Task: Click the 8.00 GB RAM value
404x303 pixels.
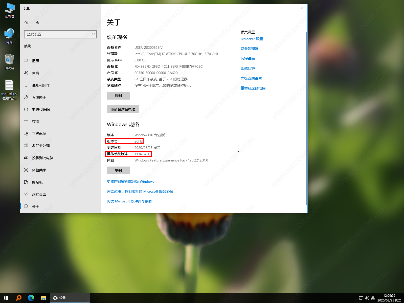Action: click(140, 60)
